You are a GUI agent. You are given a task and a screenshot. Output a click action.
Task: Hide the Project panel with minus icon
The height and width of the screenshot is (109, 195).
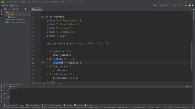tap(29, 9)
